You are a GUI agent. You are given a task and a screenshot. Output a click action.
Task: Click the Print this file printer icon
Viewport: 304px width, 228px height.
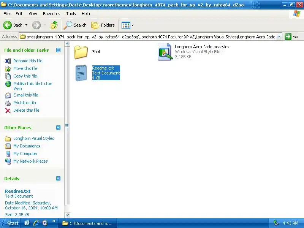[x=8, y=103]
